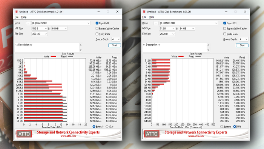Image resolution: width=264 pixels, height=149 pixels.
Task: Enable Verify Data in the left window
Action: (97, 34)
